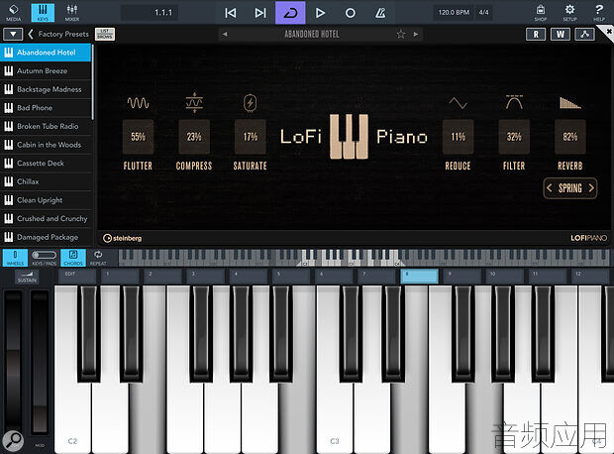Viewport: 614px width, 454px height.
Task: Click the Reduce waveform icon
Action: [458, 103]
